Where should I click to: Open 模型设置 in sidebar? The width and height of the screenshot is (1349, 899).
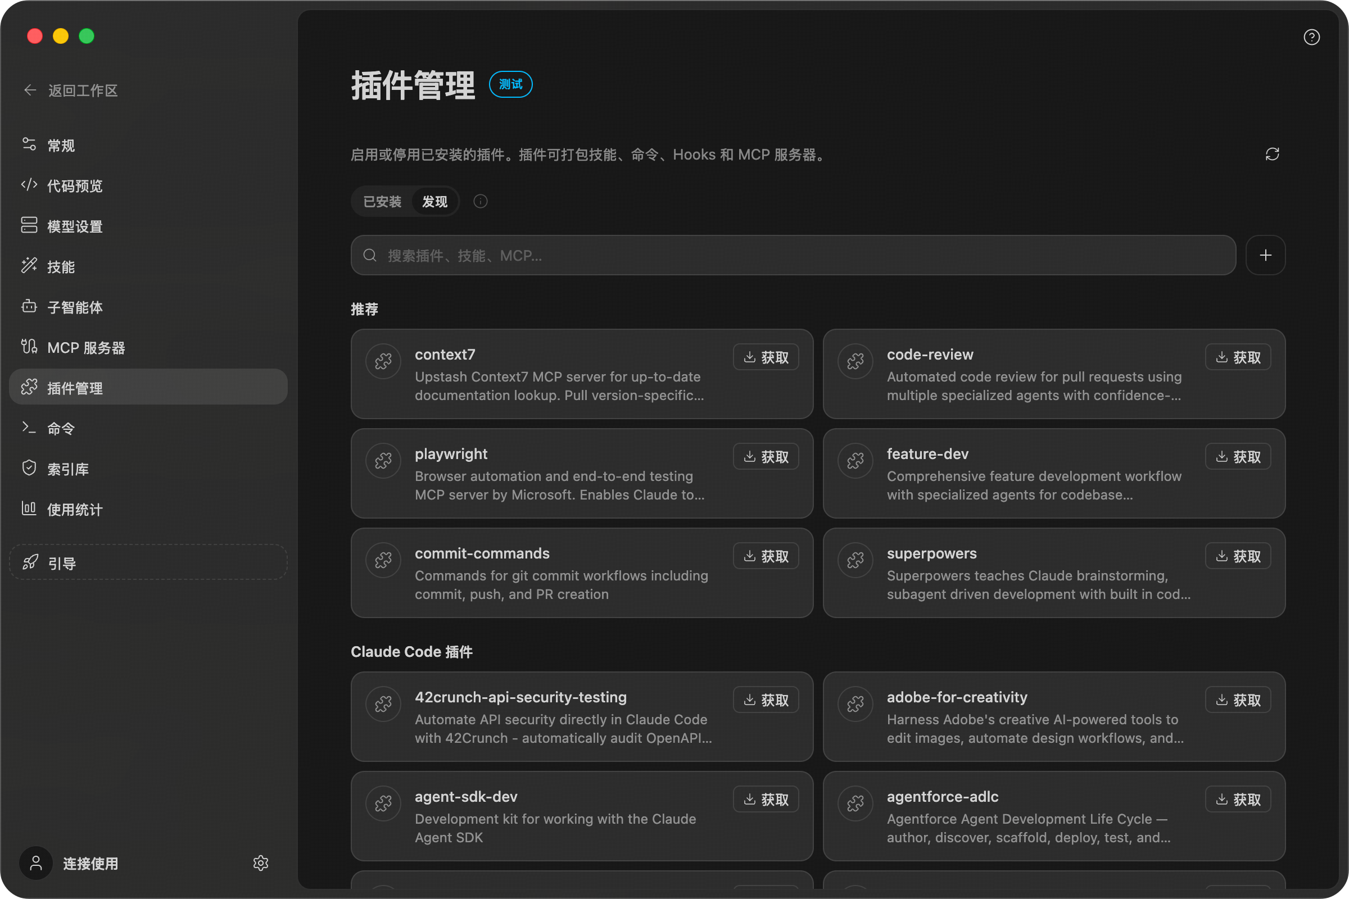pos(148,226)
